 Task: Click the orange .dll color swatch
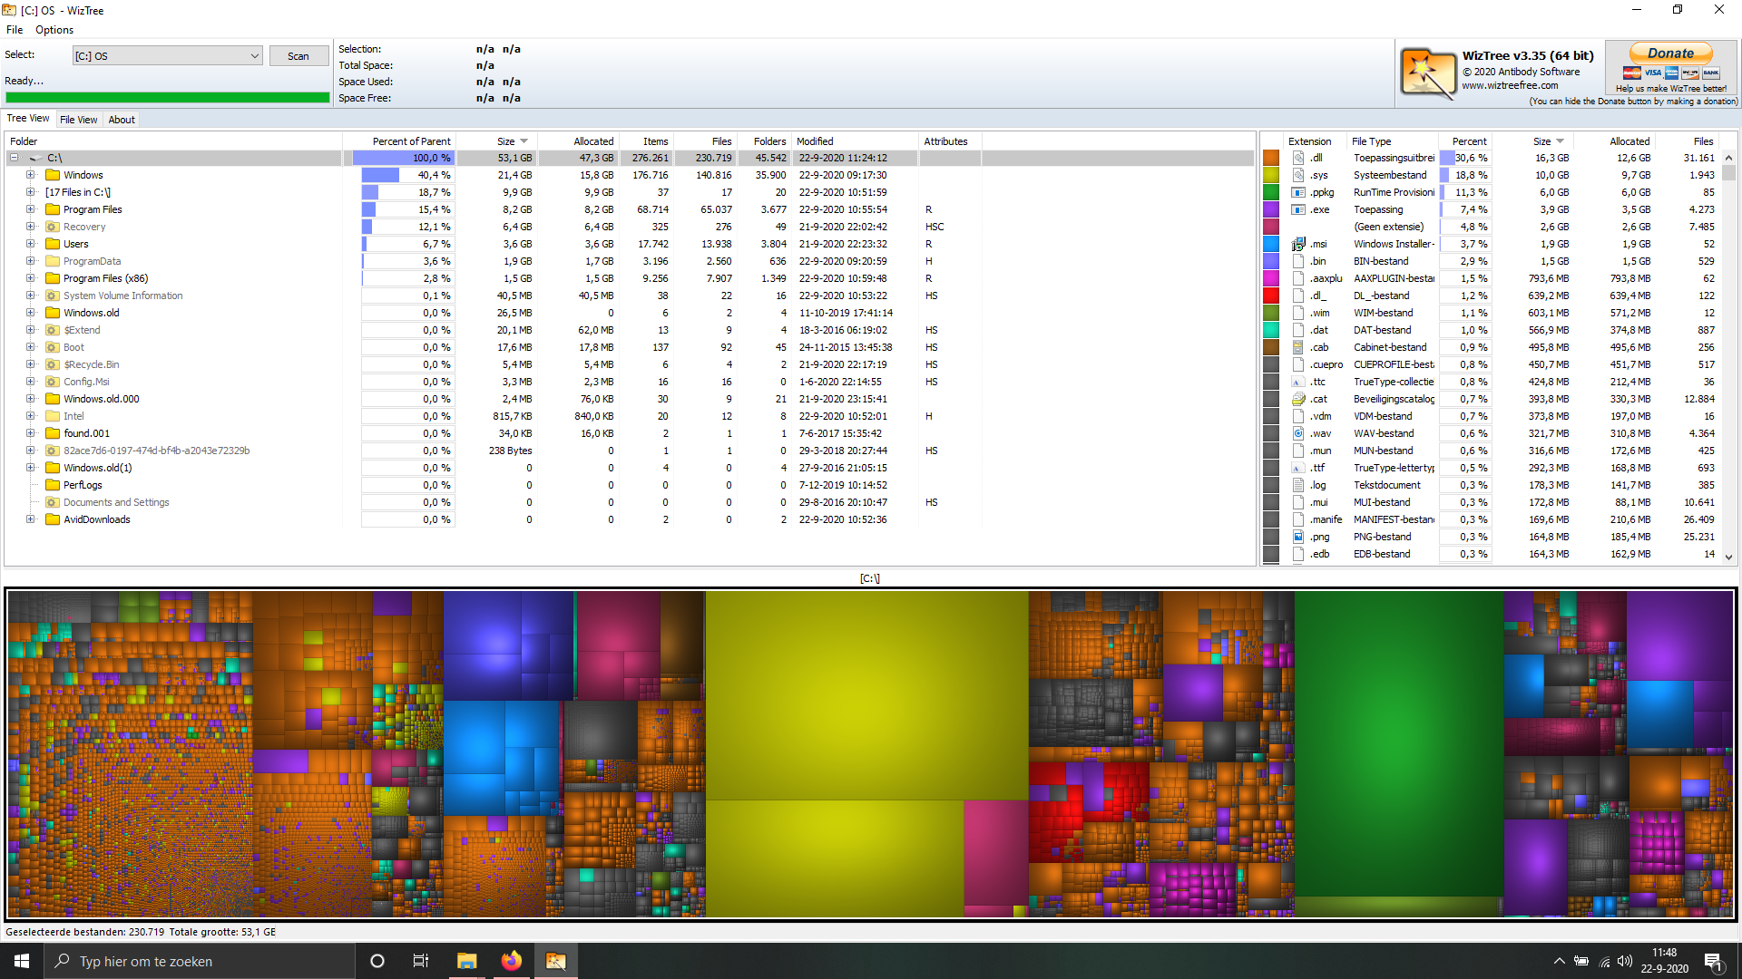[1271, 158]
